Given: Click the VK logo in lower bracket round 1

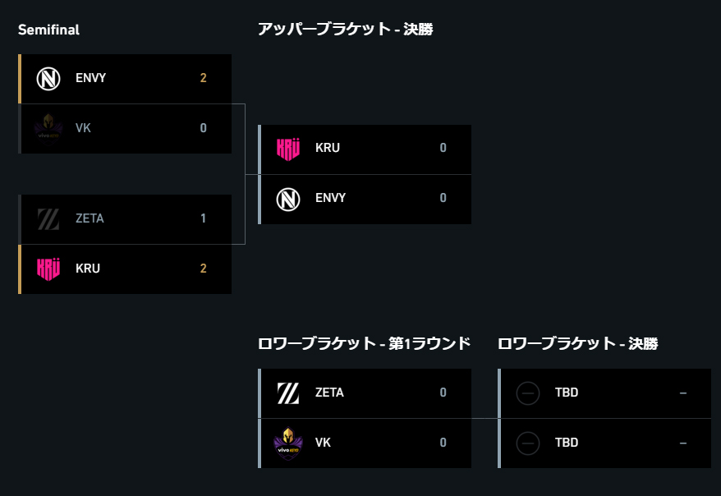Looking at the screenshot, I should click(x=288, y=443).
